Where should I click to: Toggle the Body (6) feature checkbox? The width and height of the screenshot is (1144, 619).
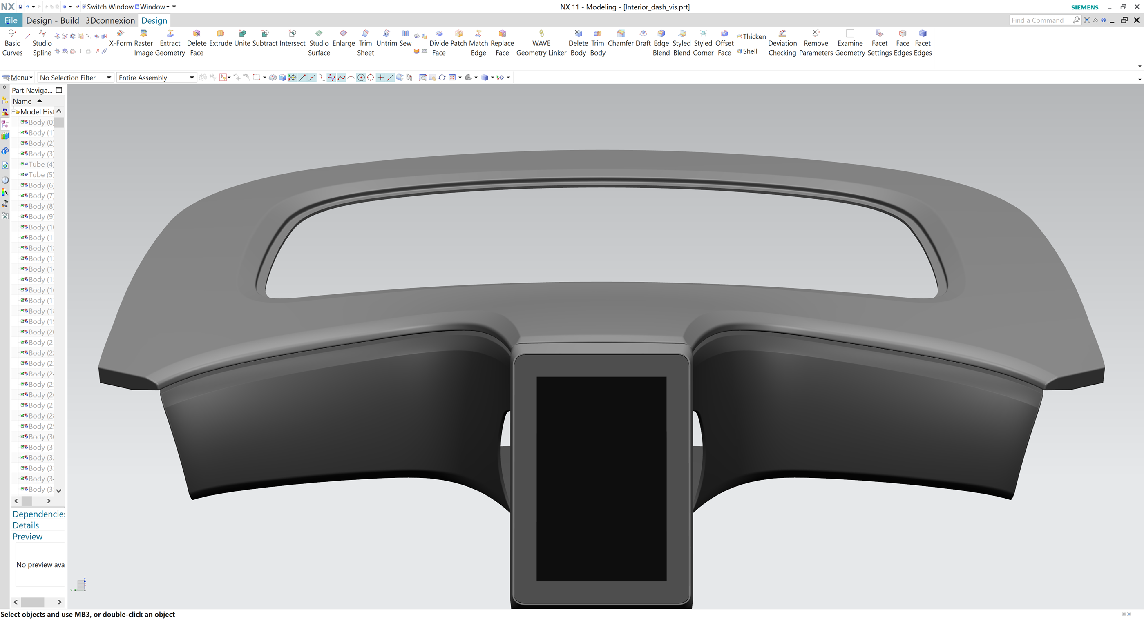[22, 185]
